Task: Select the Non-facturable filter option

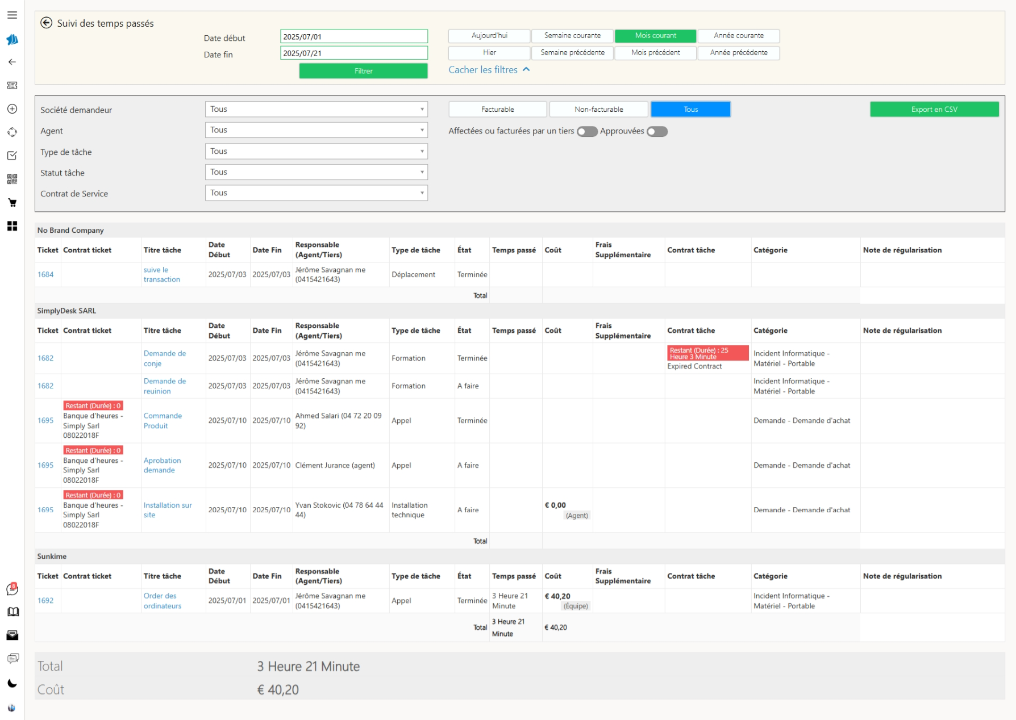Action: click(x=598, y=110)
